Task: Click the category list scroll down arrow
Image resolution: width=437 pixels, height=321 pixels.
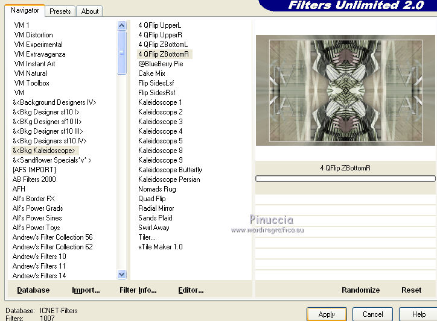Action: pos(121,274)
